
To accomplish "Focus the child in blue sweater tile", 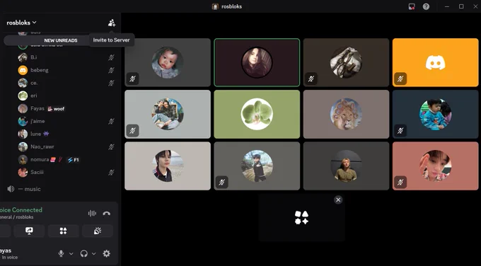I will coord(435,114).
